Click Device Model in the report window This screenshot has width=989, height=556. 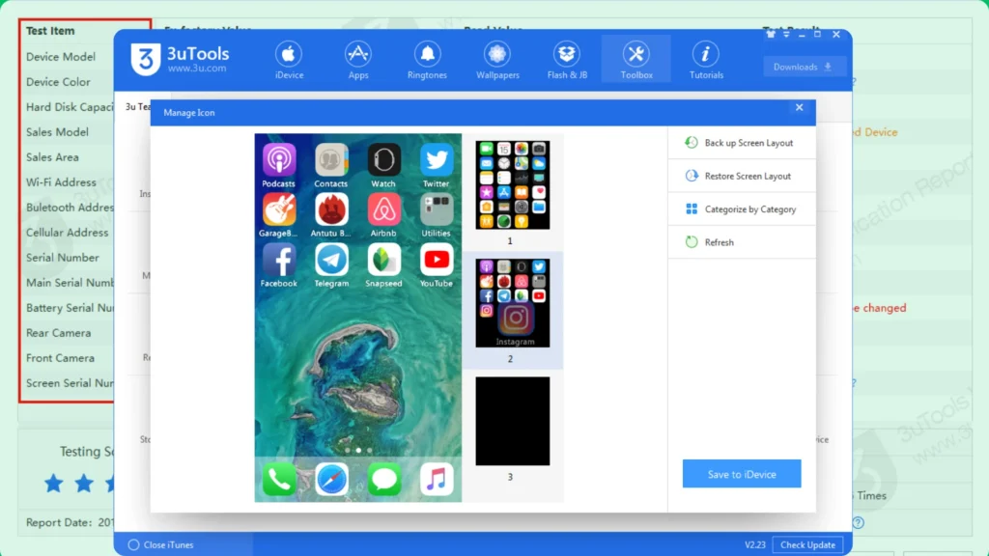61,57
